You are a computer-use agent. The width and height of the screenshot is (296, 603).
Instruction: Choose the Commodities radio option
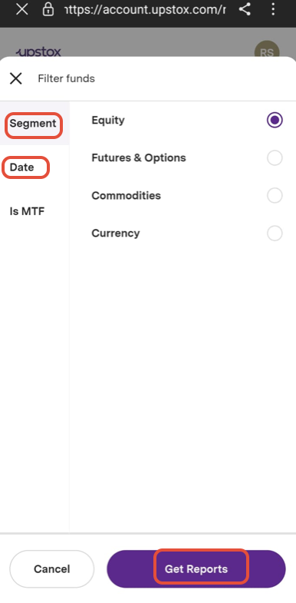click(x=275, y=195)
